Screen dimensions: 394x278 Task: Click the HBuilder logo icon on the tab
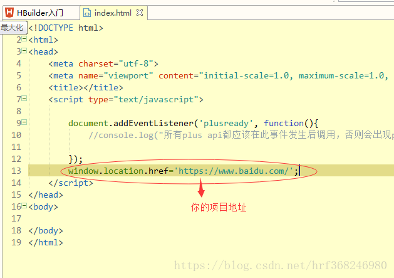tap(9, 13)
